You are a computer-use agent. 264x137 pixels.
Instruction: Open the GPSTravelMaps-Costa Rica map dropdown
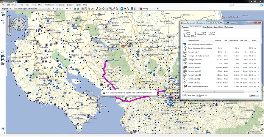(x=32, y=9)
